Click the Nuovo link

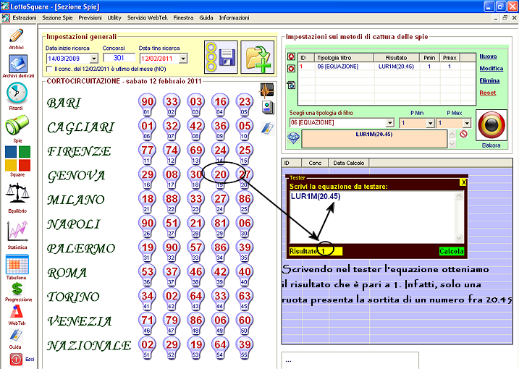[488, 56]
